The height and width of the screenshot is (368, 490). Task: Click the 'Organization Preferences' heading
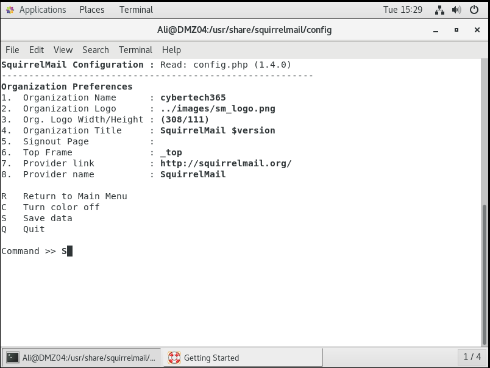(67, 87)
